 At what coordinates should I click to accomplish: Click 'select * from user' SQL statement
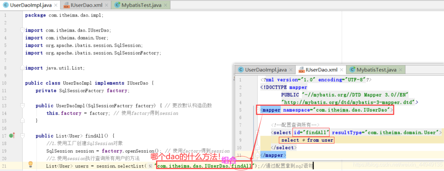point(307,140)
